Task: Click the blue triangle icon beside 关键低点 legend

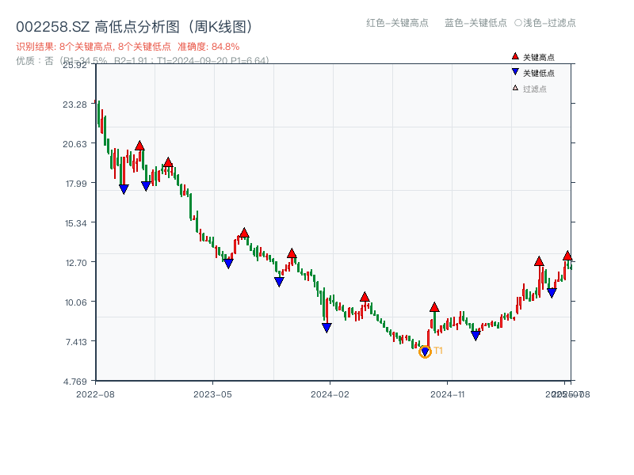Action: pyautogui.click(x=515, y=71)
